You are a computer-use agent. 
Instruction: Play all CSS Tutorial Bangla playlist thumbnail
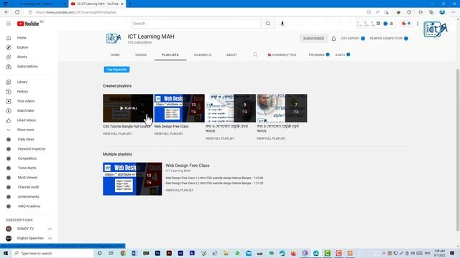(128, 108)
